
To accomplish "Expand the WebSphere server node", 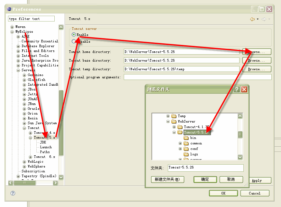I will click(24, 167).
